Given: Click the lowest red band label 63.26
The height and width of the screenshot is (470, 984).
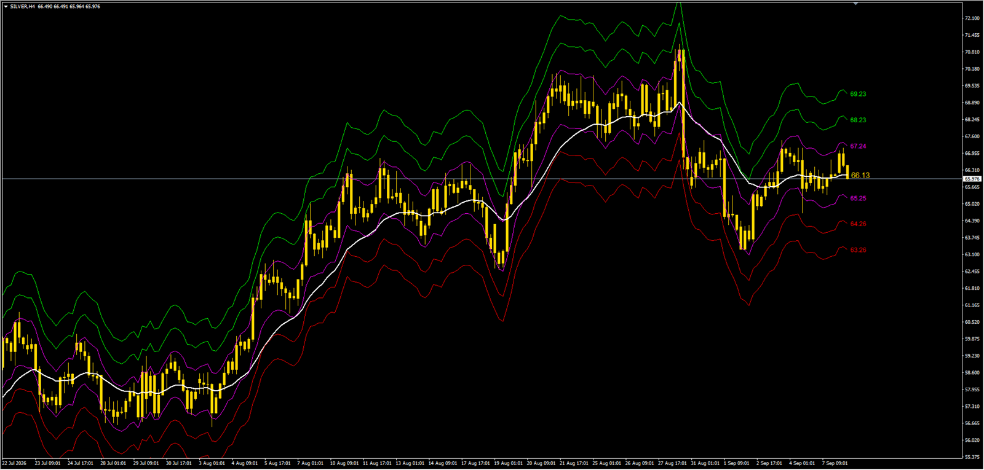Looking at the screenshot, I should point(858,250).
